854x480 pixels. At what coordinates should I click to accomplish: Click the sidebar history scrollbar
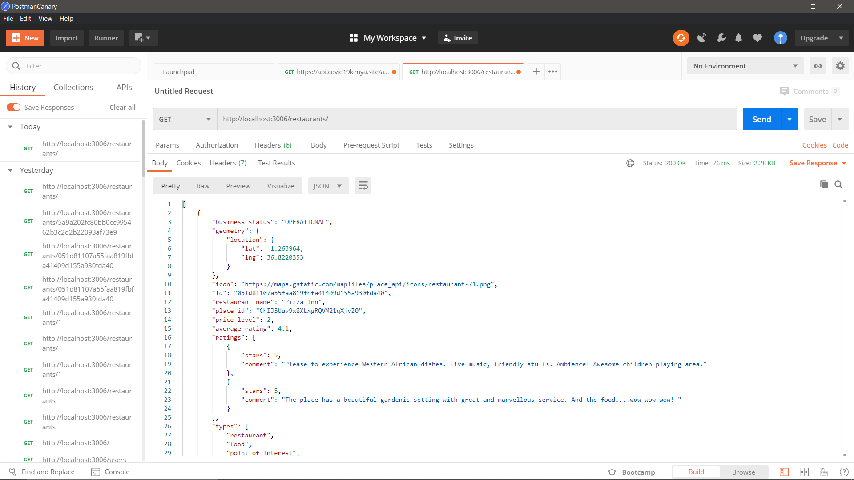[x=143, y=149]
